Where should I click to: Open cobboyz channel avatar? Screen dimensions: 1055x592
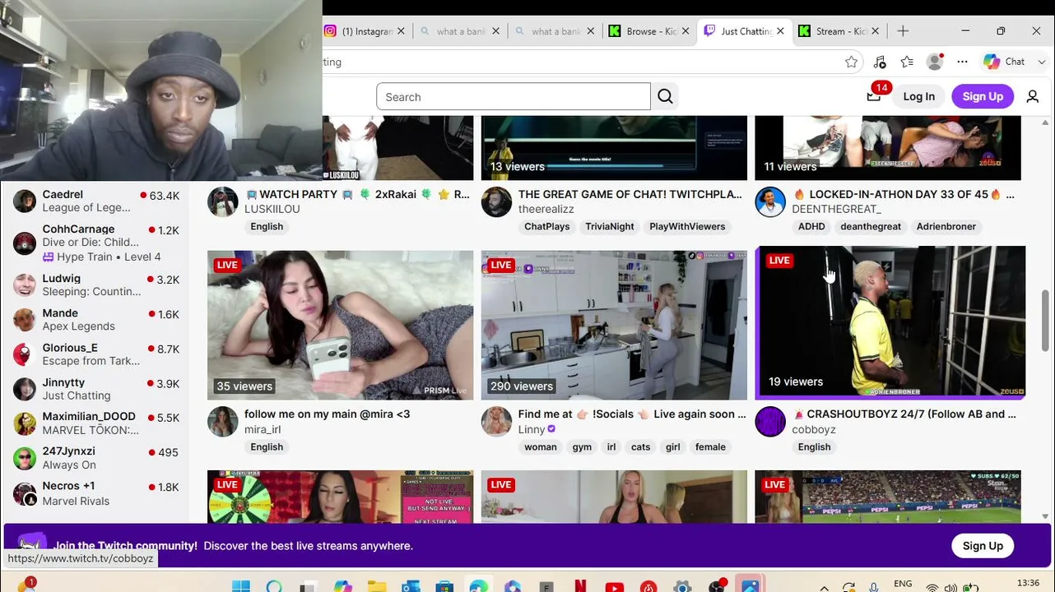tap(770, 422)
